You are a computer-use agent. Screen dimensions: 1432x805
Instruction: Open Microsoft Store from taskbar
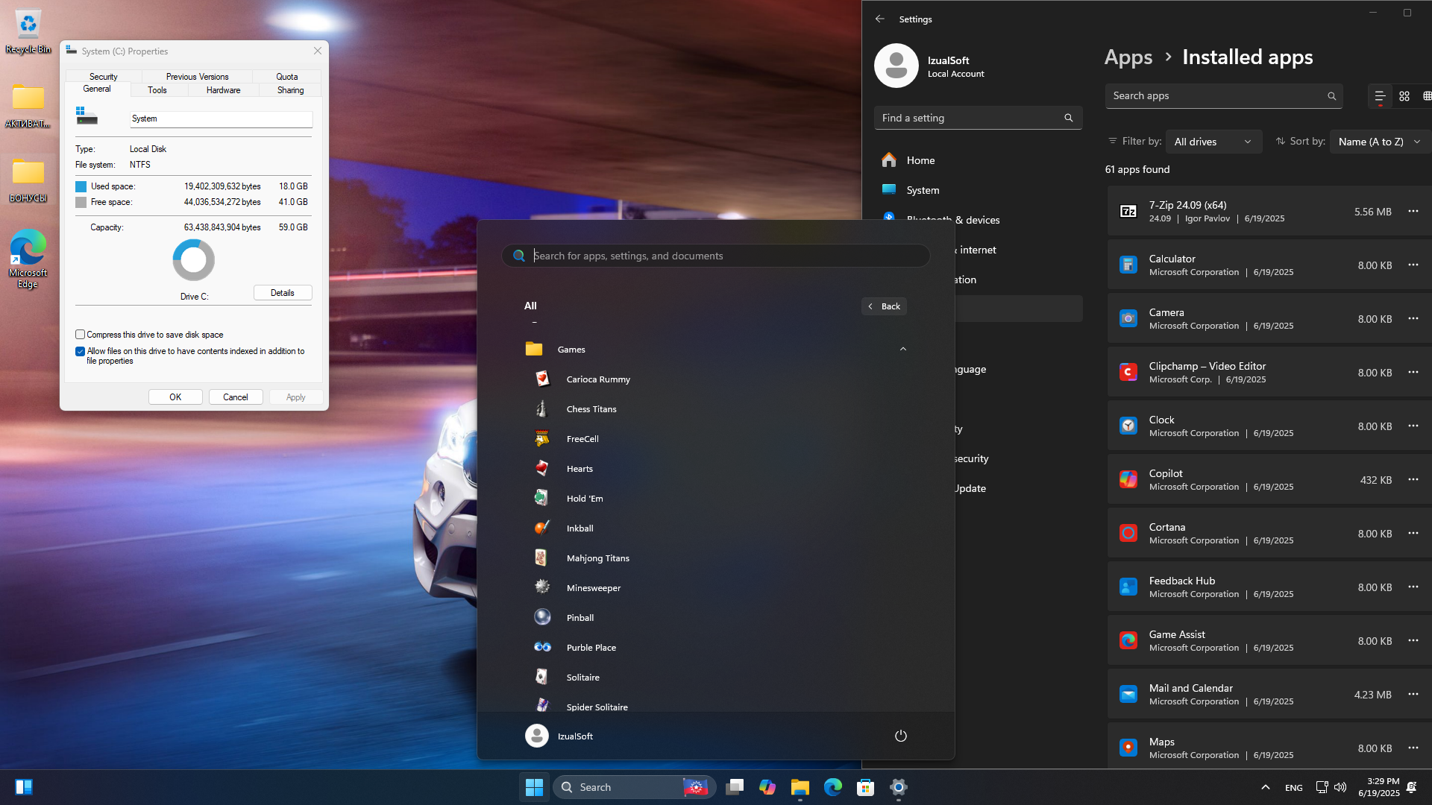pos(865,787)
